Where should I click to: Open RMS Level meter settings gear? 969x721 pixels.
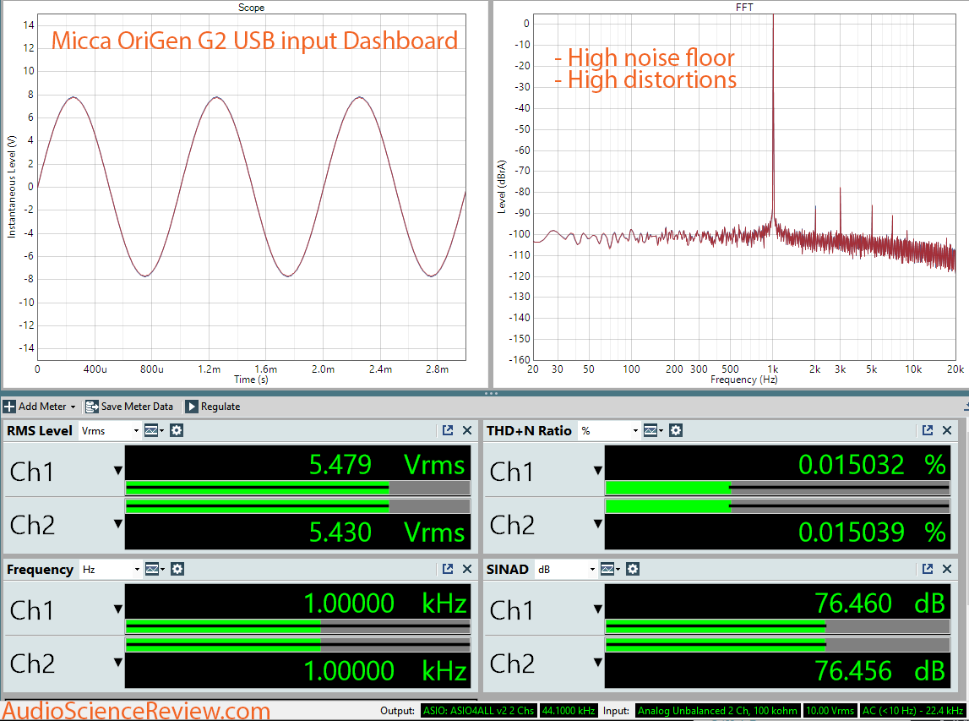pyautogui.click(x=177, y=430)
